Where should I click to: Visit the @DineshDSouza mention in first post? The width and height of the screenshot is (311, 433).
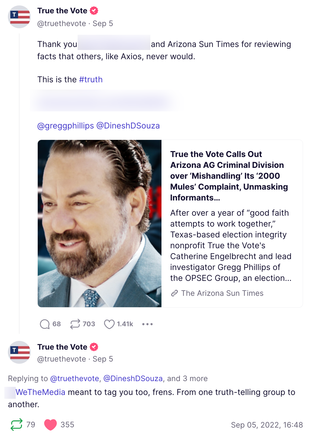click(128, 126)
